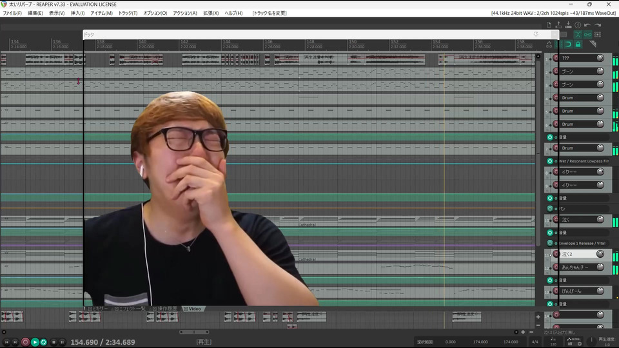
Task: Open the ヘルプ(H) menu
Action: (x=233, y=13)
